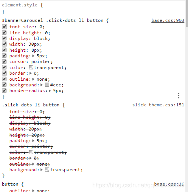Expand the background: #ccc shorthand triangle
188x192 pixels.
pyautogui.click(x=42, y=85)
